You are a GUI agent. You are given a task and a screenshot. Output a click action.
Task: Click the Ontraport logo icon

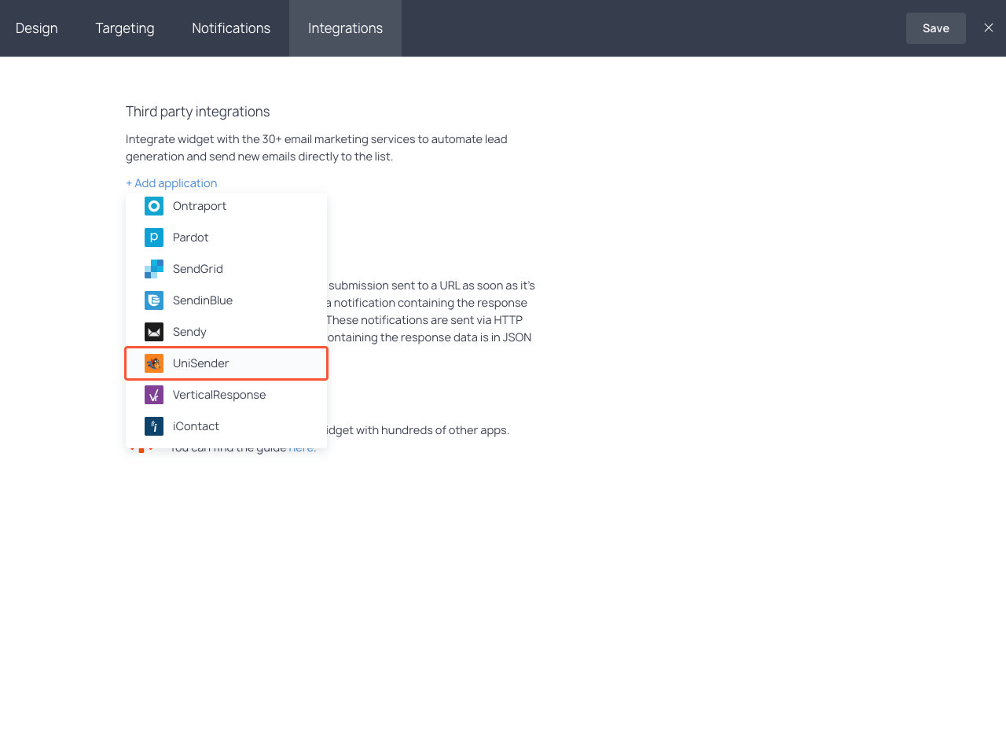click(x=154, y=206)
